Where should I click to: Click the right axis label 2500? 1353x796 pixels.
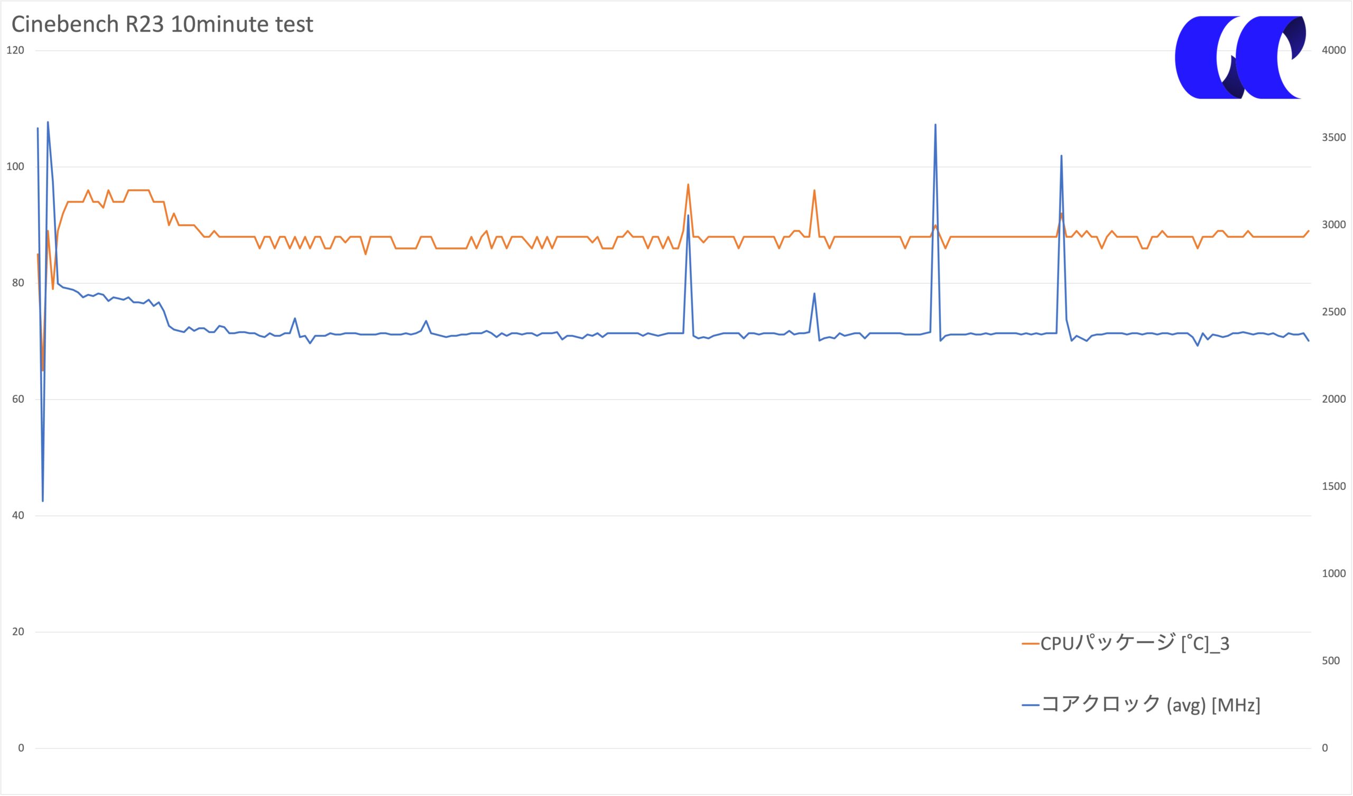point(1333,312)
